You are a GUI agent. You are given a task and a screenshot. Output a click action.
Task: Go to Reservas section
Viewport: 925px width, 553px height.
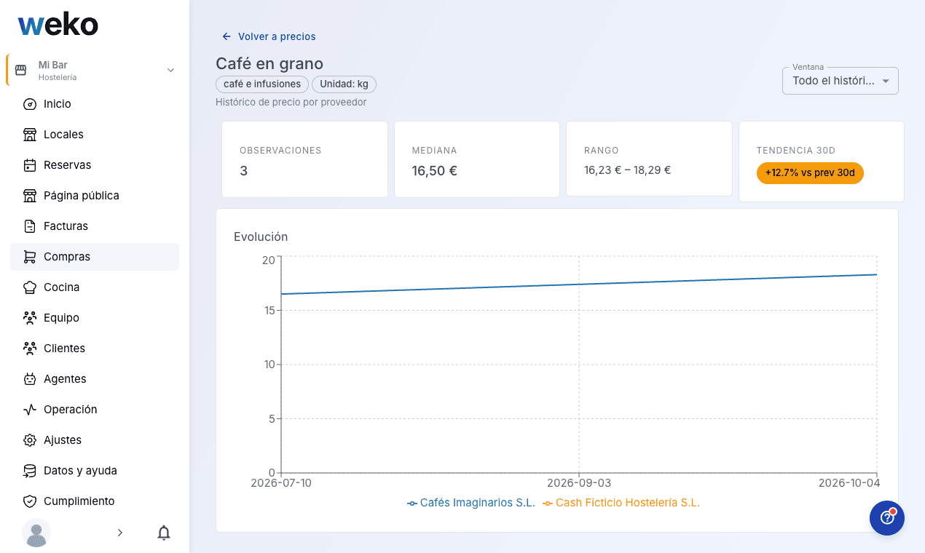[x=95, y=165]
